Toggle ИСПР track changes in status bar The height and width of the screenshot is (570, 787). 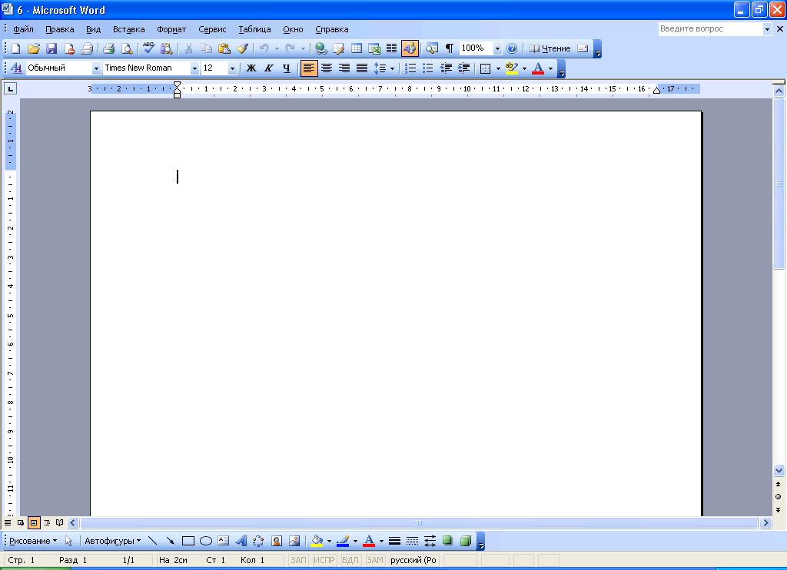click(324, 560)
